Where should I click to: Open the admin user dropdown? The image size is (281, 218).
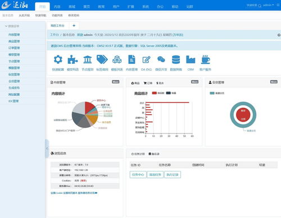269,5
